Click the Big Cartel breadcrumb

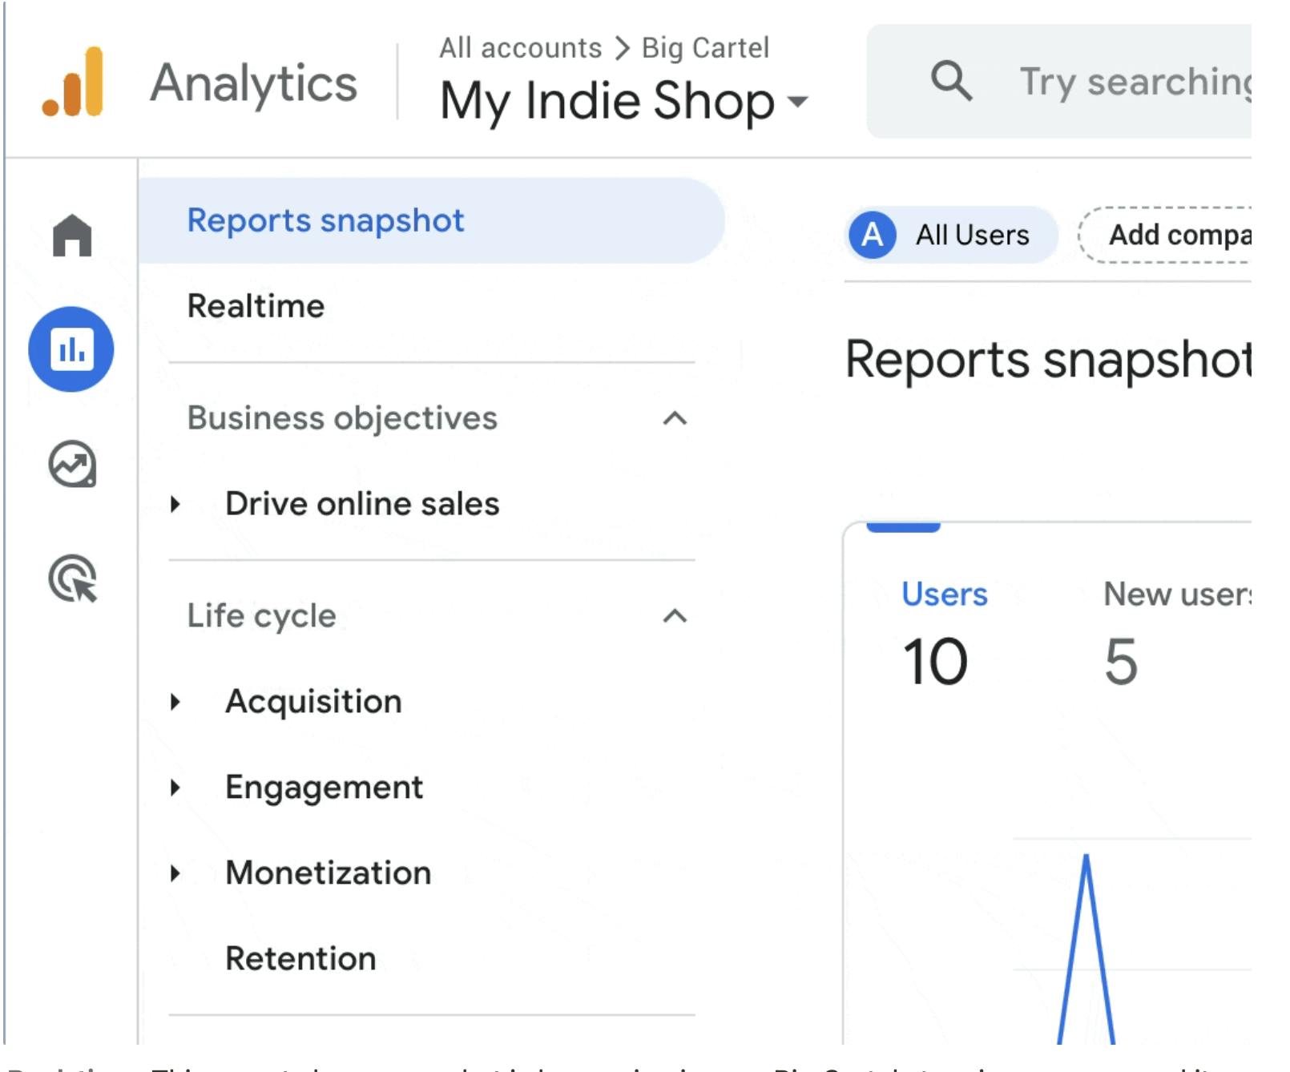click(x=705, y=48)
